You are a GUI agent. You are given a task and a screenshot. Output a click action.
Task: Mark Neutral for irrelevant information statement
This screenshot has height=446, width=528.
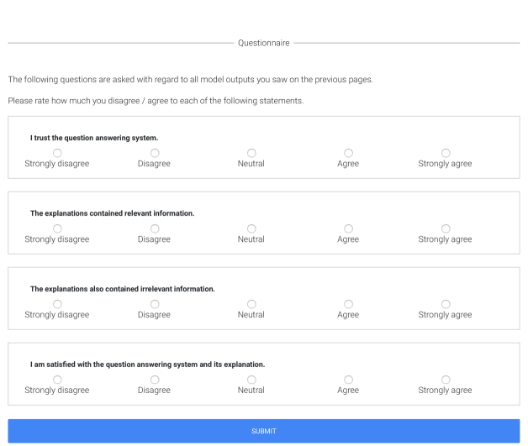251,303
